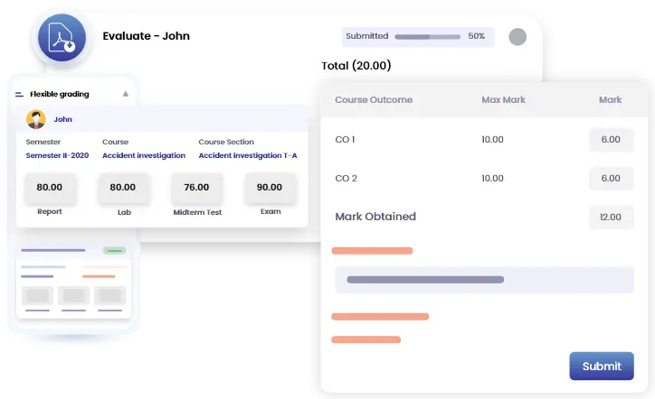Image resolution: width=655 pixels, height=399 pixels.
Task: Click the Mark Obtained 12.00 field
Action: tap(611, 218)
